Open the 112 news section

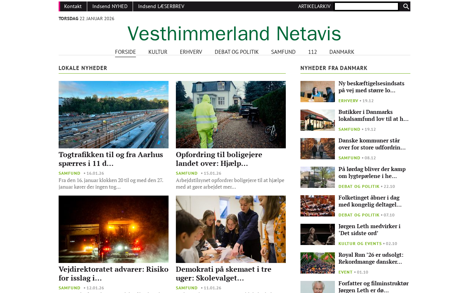[313, 52]
